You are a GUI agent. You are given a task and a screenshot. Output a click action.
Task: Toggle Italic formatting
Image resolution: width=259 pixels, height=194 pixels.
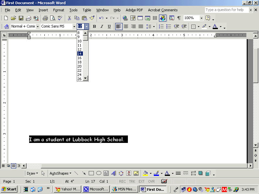pyautogui.click(x=102, y=27)
